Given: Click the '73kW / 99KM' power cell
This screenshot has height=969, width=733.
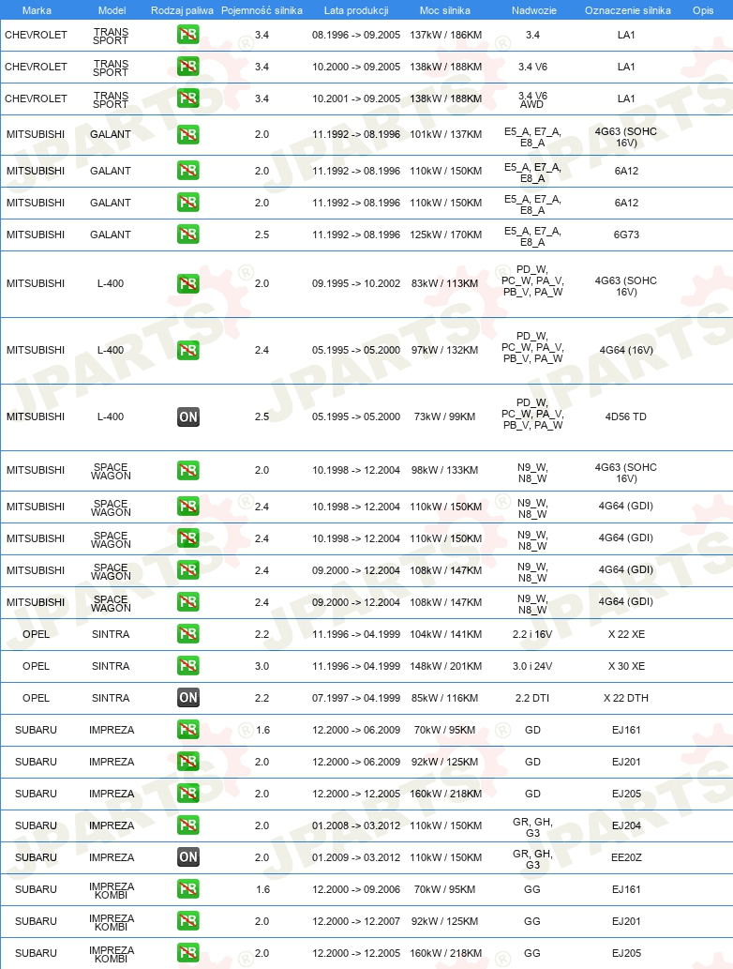Looking at the screenshot, I should [x=444, y=417].
